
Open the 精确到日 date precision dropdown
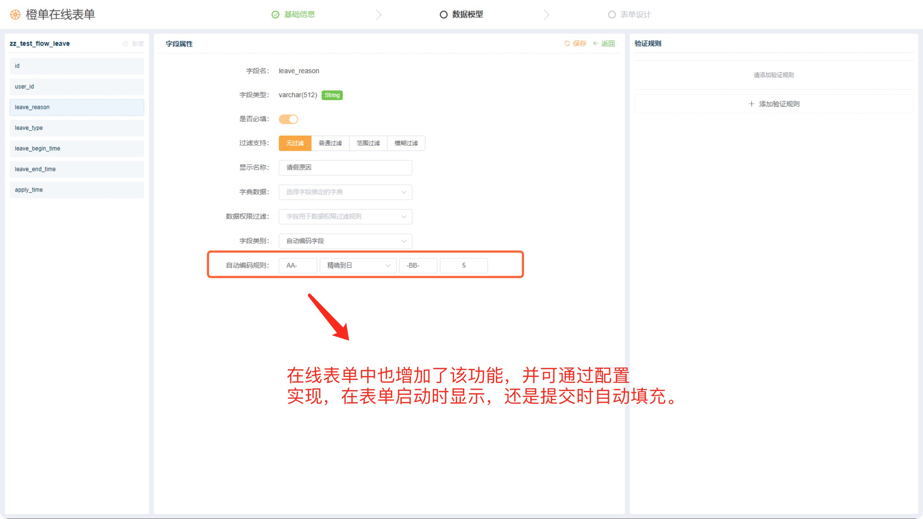tap(358, 265)
